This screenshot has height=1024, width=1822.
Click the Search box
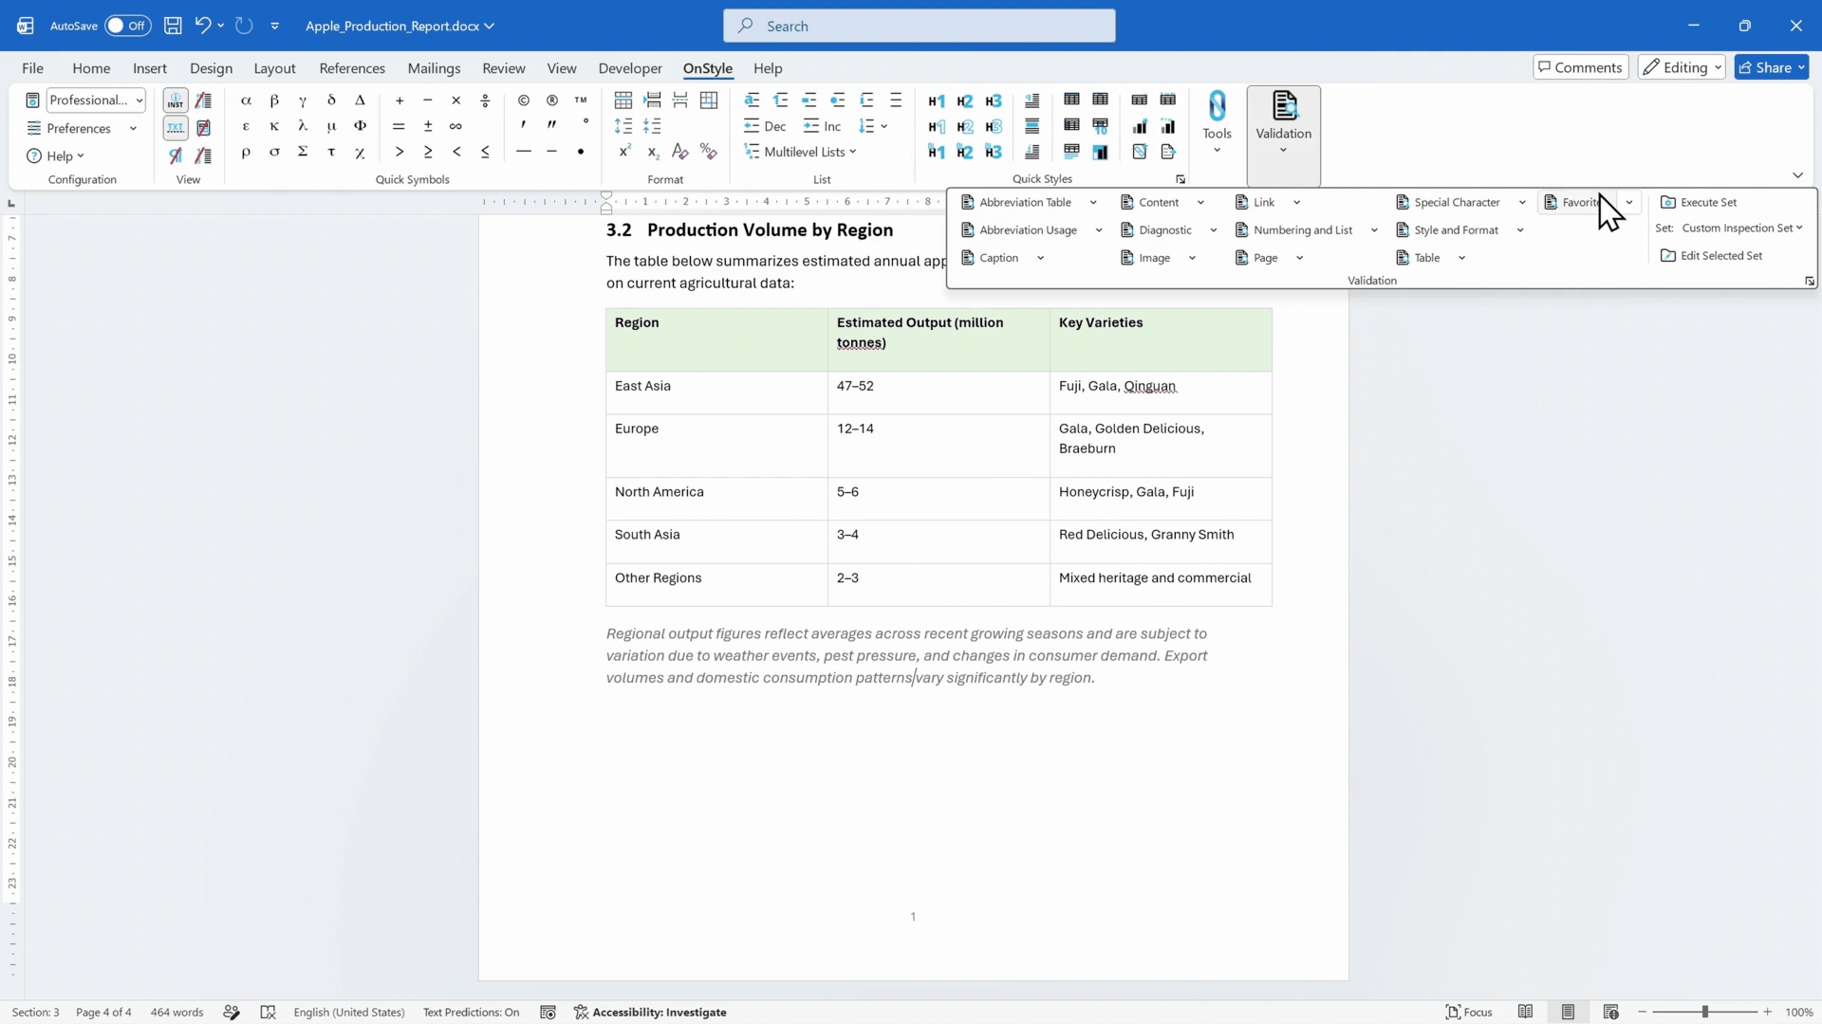click(919, 26)
